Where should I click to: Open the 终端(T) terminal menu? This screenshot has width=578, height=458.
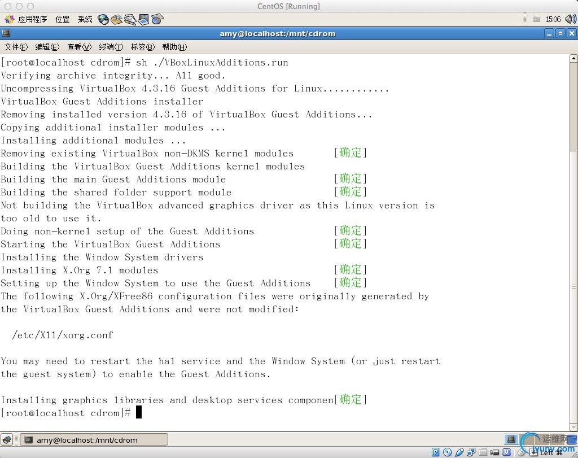(111, 47)
